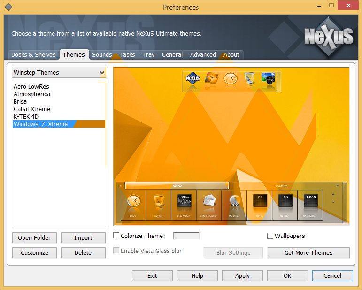
Task: Click the Cancel button
Action: 332,276
